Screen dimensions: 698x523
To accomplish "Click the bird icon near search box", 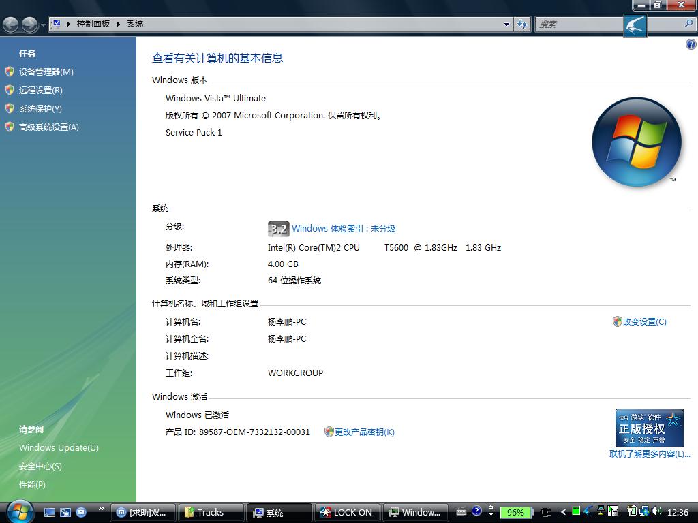I will (635, 27).
